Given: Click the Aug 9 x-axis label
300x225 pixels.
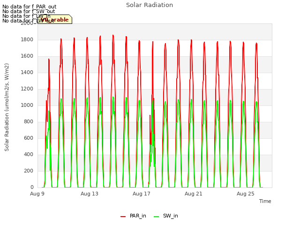Looking at the screenshot, I should tap(37, 194).
